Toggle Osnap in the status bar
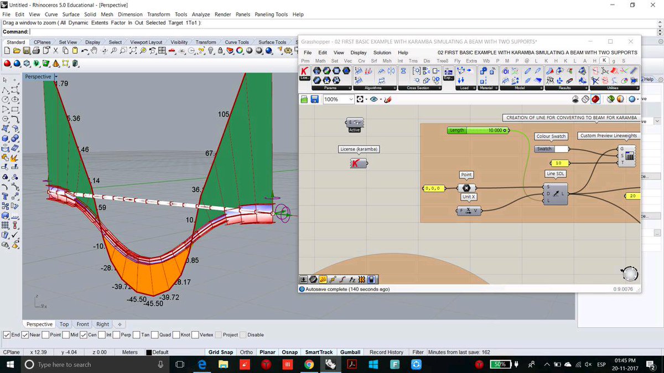This screenshot has height=373, width=664. pyautogui.click(x=290, y=352)
